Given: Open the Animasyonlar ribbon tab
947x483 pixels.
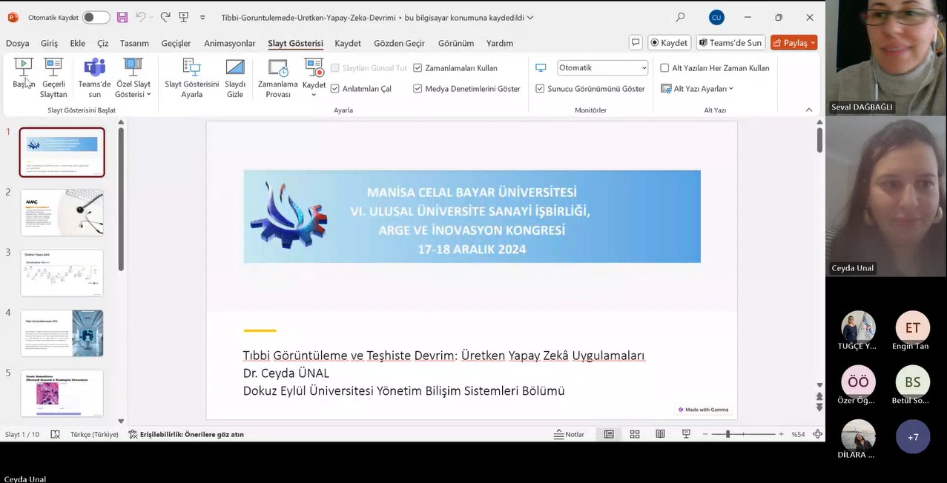Looking at the screenshot, I should pos(229,43).
